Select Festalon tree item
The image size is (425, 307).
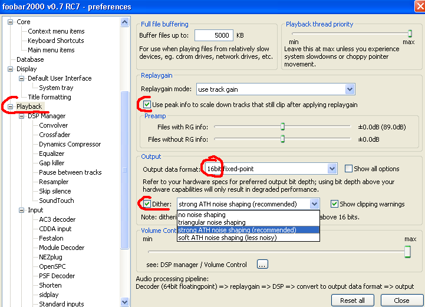tap(51, 238)
